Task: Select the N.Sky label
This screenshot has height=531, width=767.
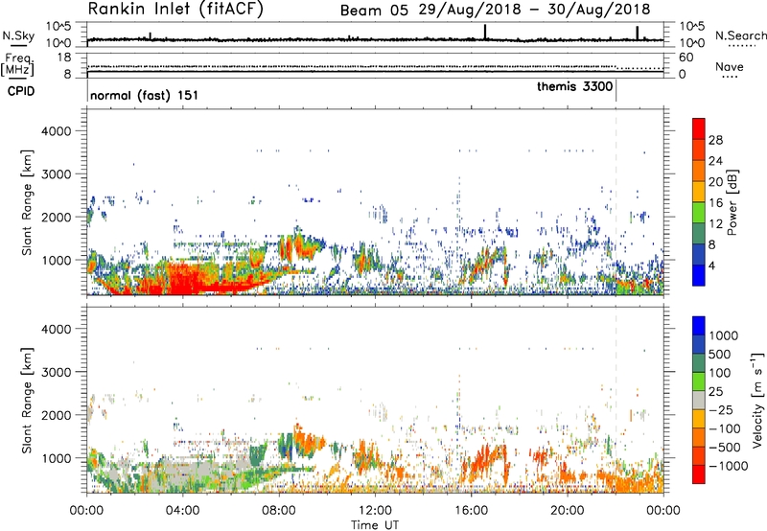Action: 18,35
